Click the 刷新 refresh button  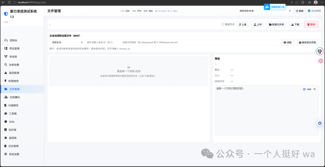coord(299,11)
